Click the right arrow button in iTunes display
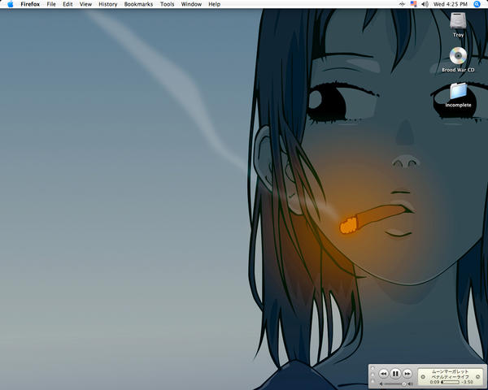This screenshot has width=488, height=390. point(477,377)
